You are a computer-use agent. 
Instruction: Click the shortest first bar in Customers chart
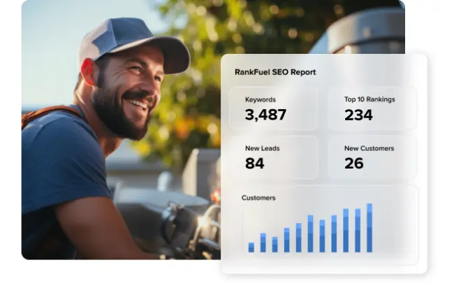(251, 248)
